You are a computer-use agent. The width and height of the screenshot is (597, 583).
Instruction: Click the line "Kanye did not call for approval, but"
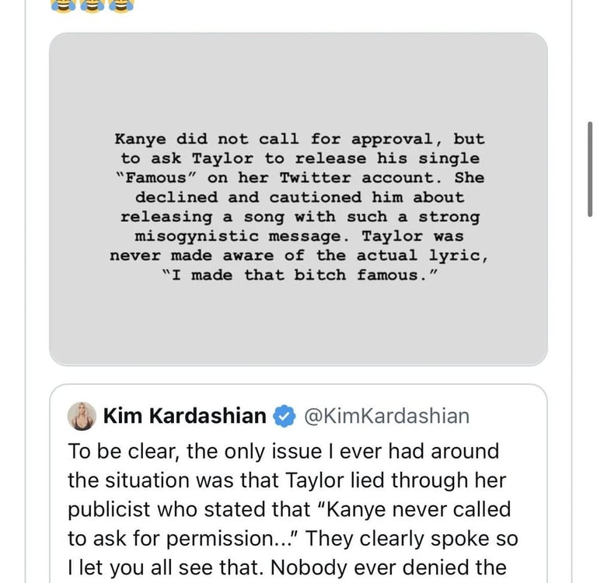coord(299,139)
